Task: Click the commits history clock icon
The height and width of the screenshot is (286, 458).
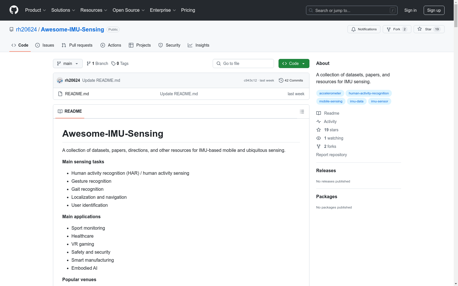Action: 281,80
